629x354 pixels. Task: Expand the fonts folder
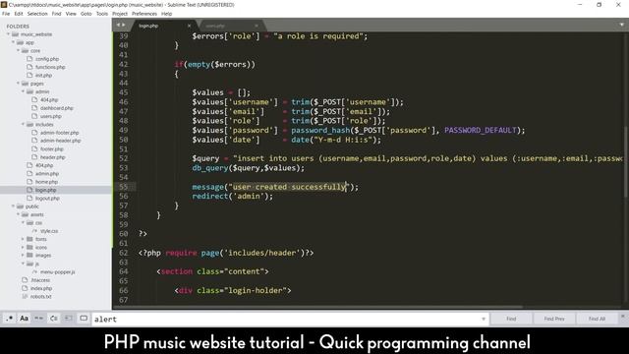pyautogui.click(x=23, y=239)
